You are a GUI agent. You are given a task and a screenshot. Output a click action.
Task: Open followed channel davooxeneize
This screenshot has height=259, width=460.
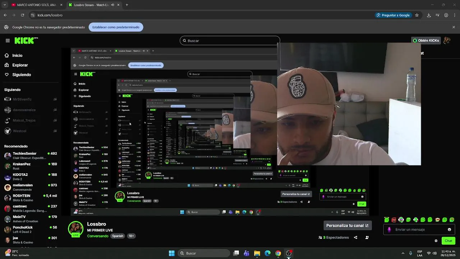click(31, 110)
